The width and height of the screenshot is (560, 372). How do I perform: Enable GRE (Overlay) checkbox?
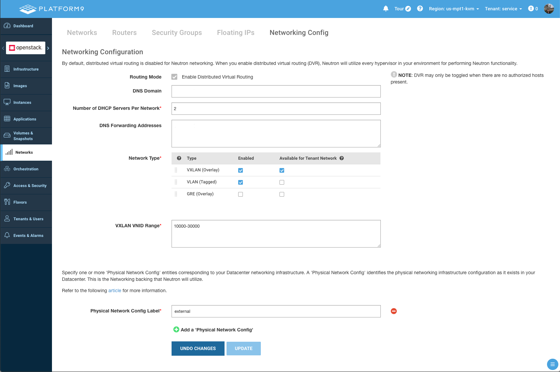coord(241,194)
